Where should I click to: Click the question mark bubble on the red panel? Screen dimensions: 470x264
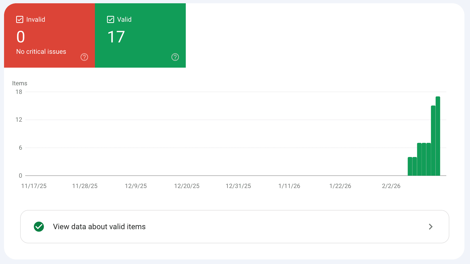(84, 57)
